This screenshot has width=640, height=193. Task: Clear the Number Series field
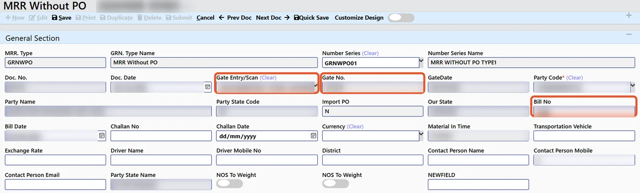pyautogui.click(x=370, y=53)
